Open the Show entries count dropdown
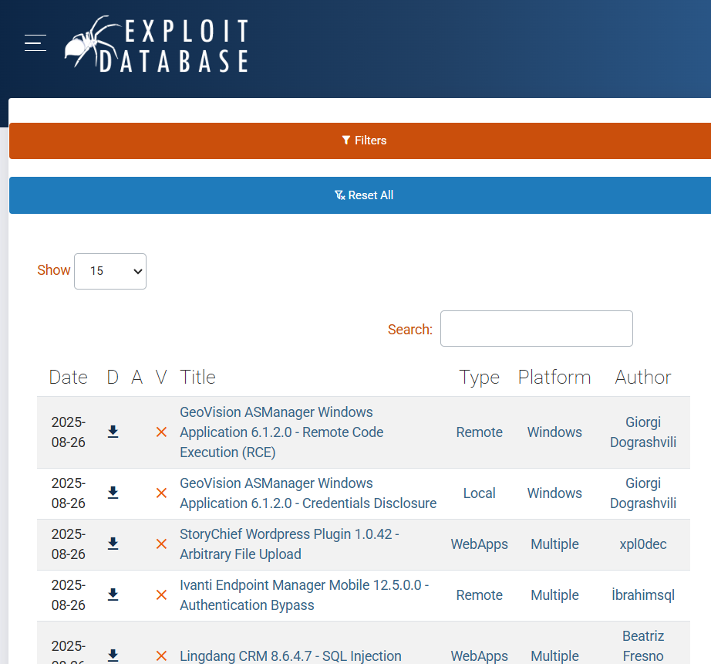This screenshot has height=664, width=711. [x=110, y=271]
